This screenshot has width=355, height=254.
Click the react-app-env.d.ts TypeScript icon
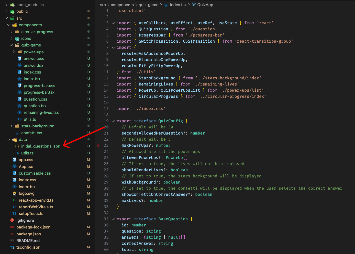pyautogui.click(x=15, y=200)
